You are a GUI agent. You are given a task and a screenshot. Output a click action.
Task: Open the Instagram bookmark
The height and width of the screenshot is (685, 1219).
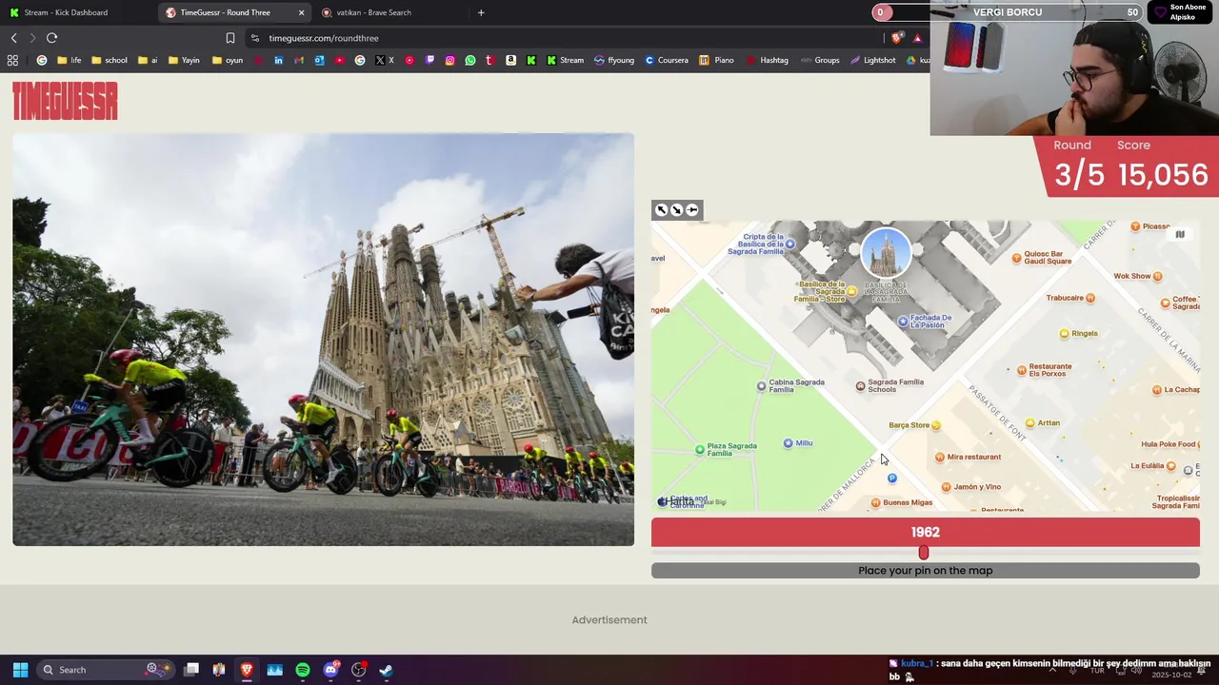[450, 60]
